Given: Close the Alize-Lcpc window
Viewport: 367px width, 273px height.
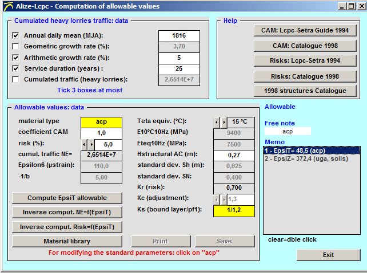Looking at the screenshot, I should click(361, 6).
